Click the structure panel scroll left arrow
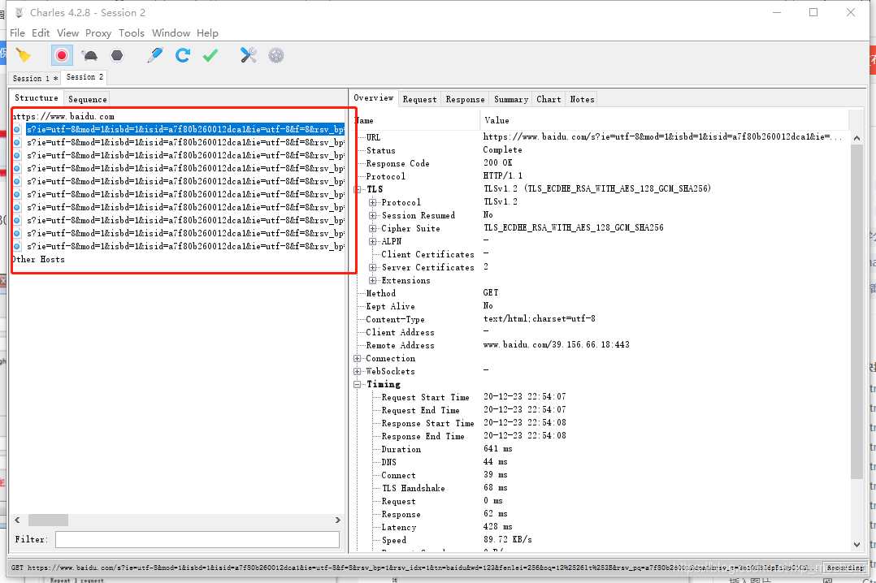 tap(17, 520)
